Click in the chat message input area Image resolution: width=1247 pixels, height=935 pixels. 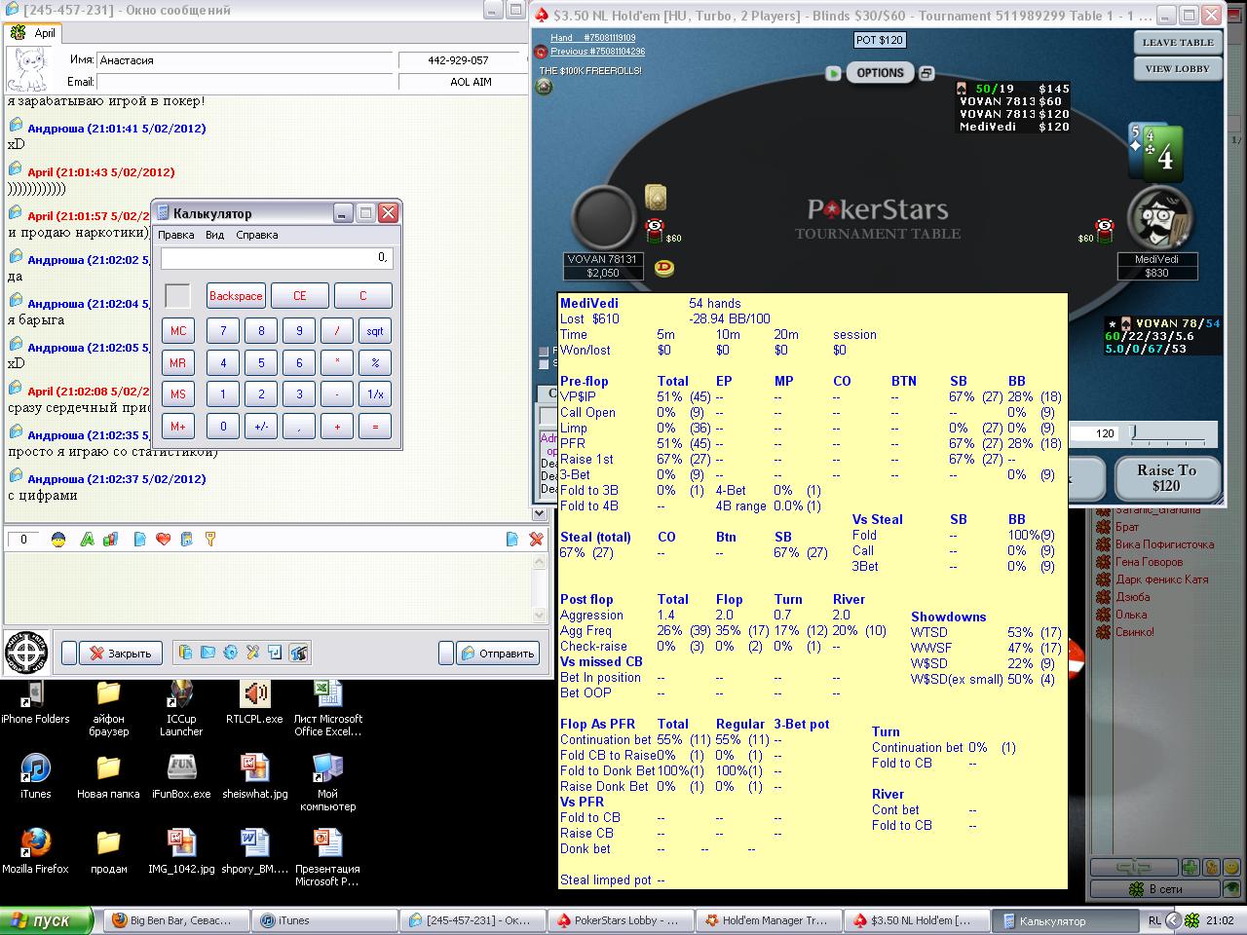[269, 586]
